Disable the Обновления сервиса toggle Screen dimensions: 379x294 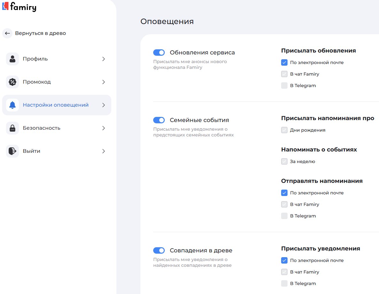[159, 52]
